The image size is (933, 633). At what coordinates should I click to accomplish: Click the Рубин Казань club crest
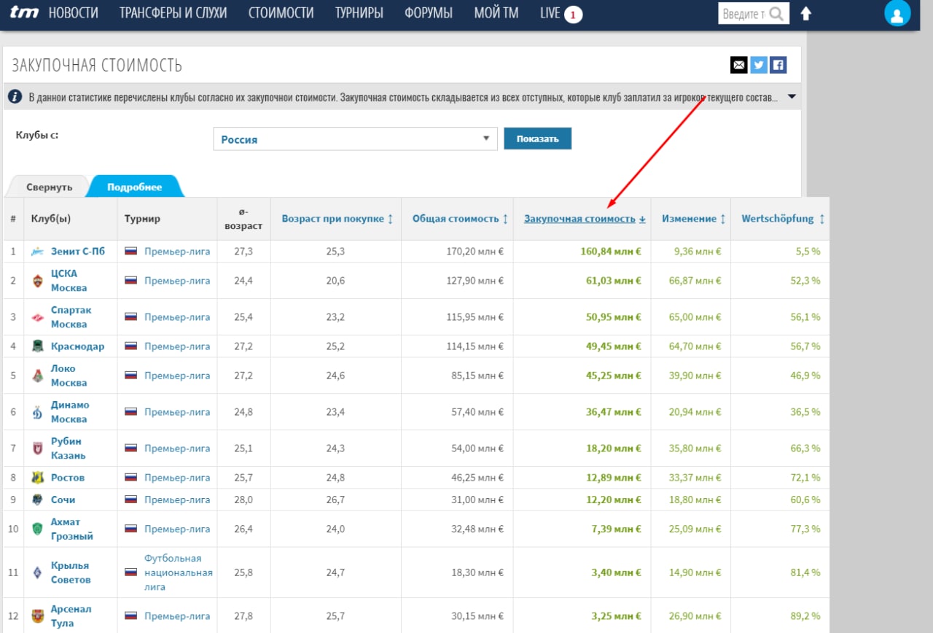(38, 448)
